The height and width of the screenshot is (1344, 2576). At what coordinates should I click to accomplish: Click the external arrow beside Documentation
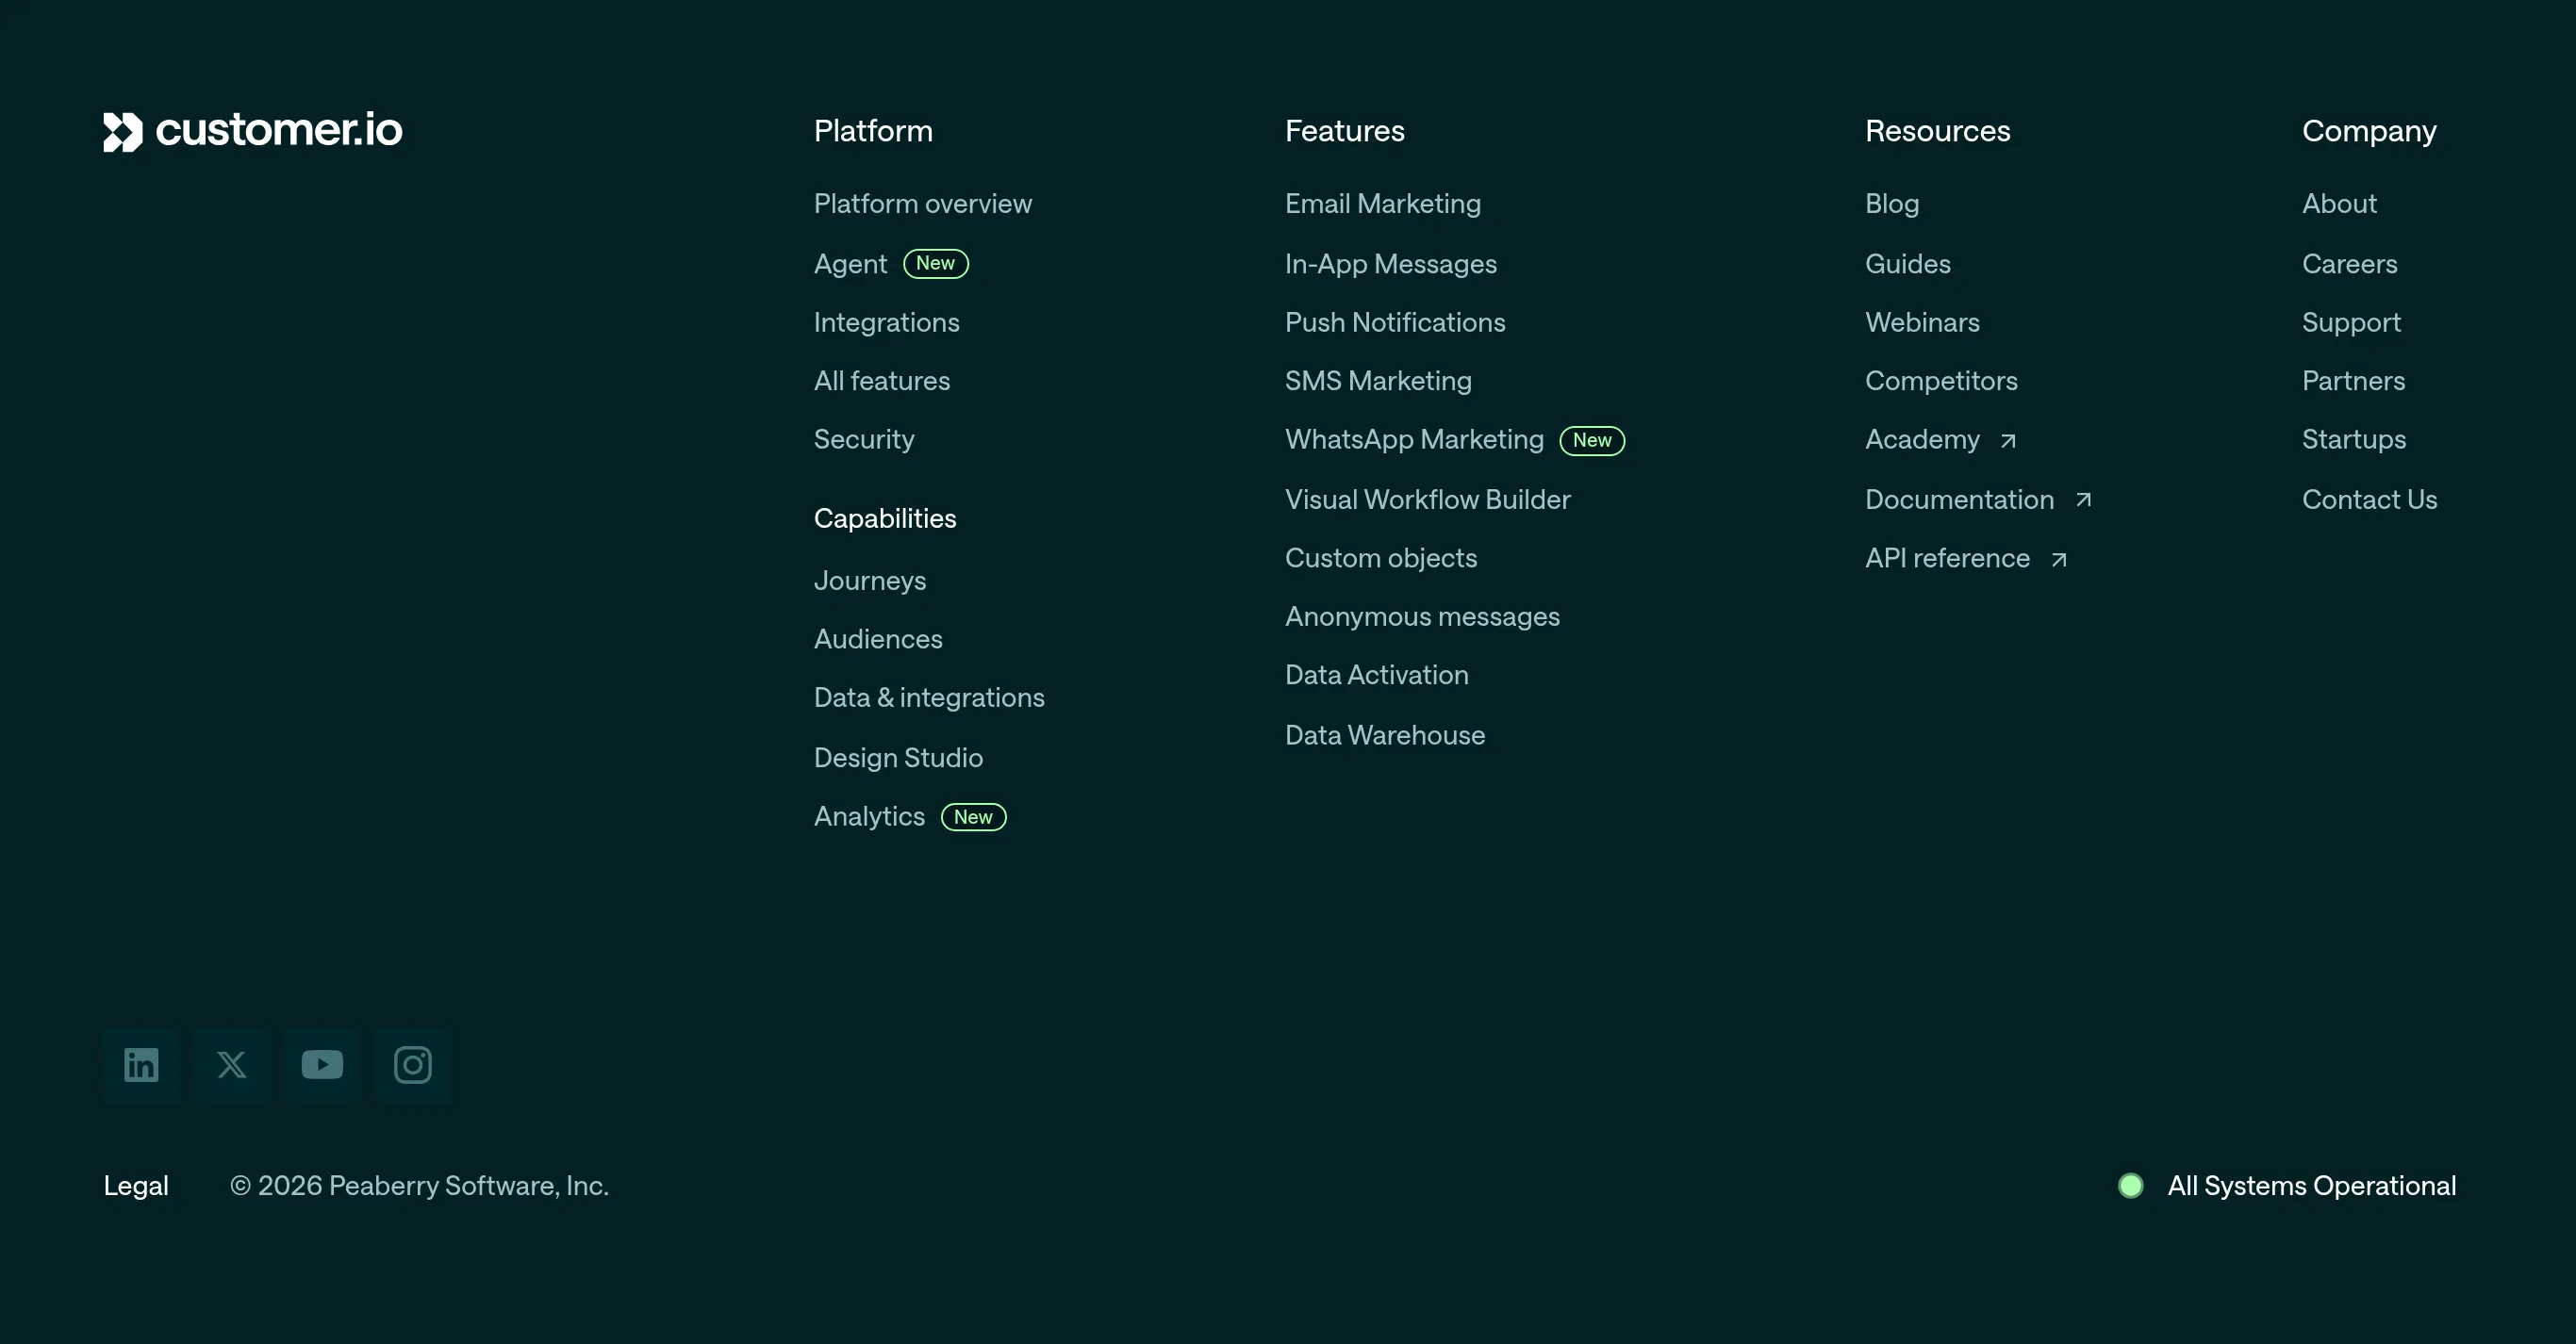coord(2083,500)
